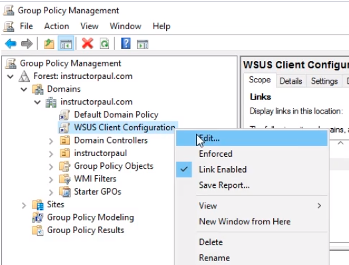The width and height of the screenshot is (349, 265).
Task: Switch to the Settings tab
Action: 324,81
